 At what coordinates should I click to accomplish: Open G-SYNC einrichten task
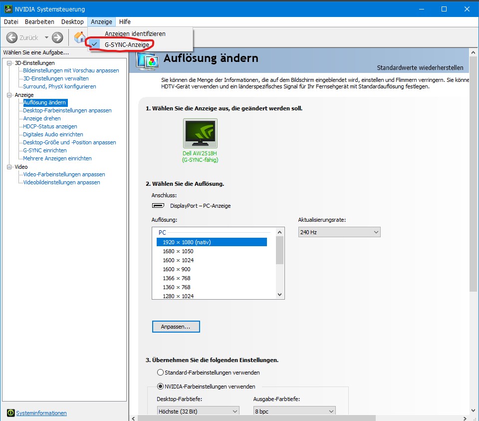(45, 150)
